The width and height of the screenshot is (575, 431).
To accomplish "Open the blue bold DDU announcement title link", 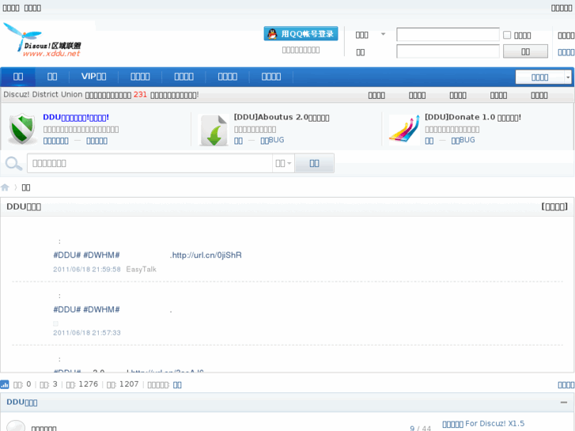I will [76, 117].
